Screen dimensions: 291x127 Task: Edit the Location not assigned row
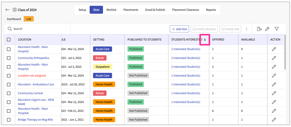coord(274,76)
